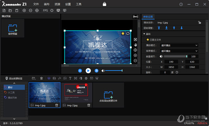The image size is (209, 126).
Task: Select the 参数设置 tab
Action: tap(148, 17)
